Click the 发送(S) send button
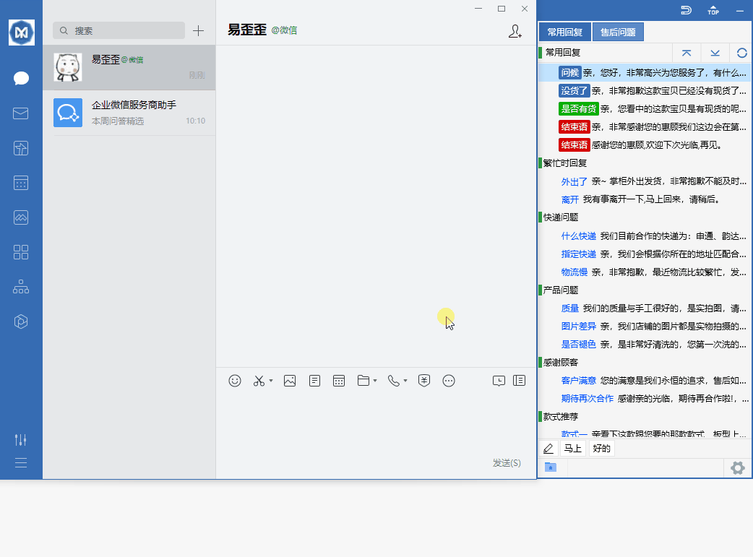753x557 pixels. point(505,462)
